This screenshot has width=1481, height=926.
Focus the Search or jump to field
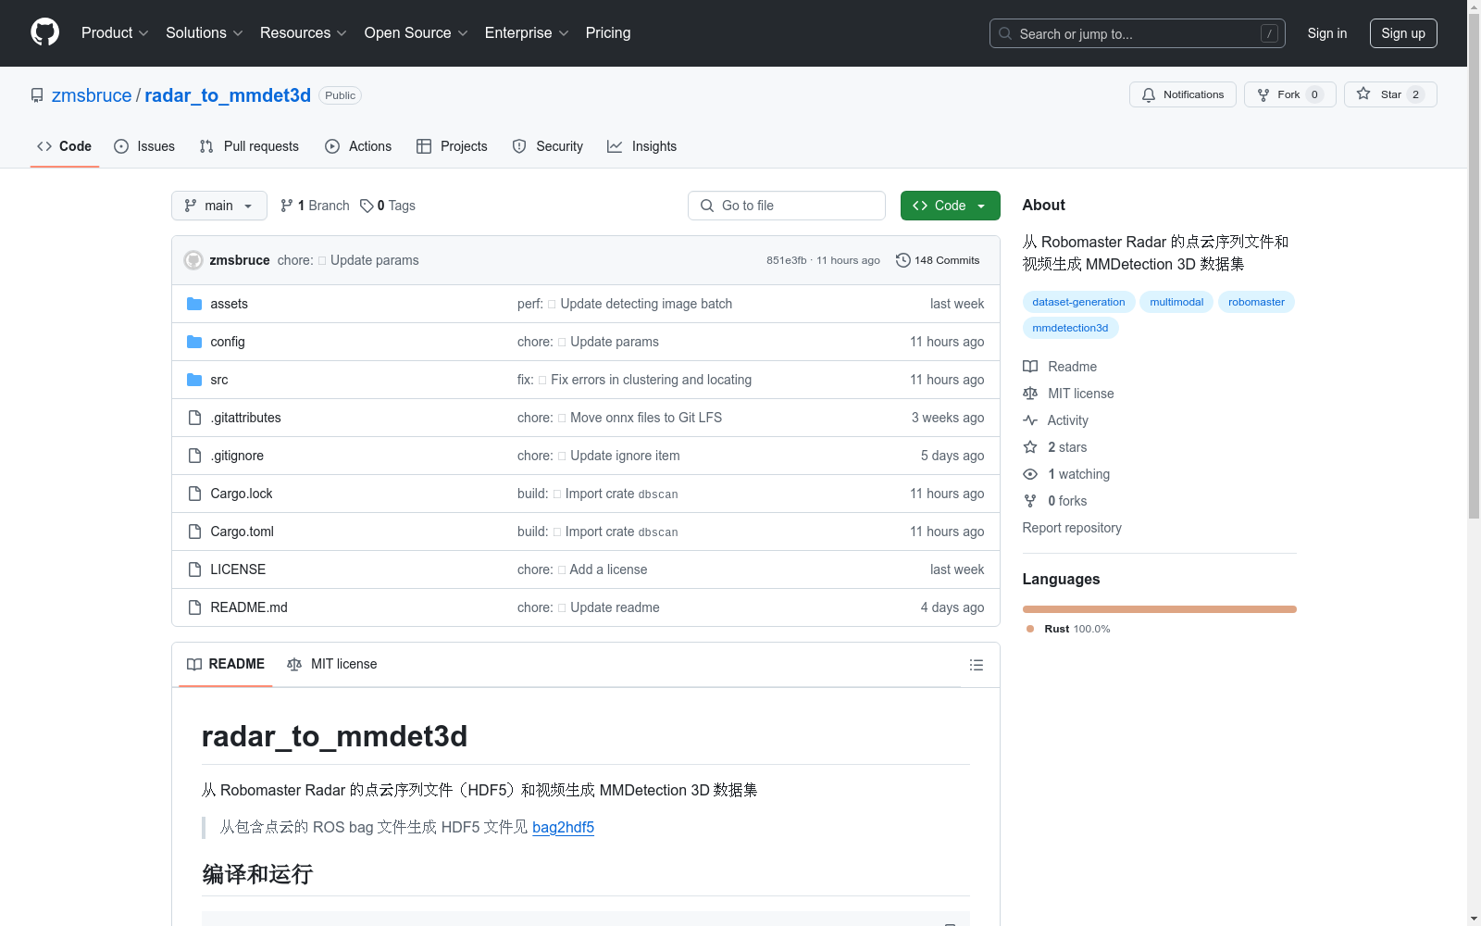(1138, 33)
